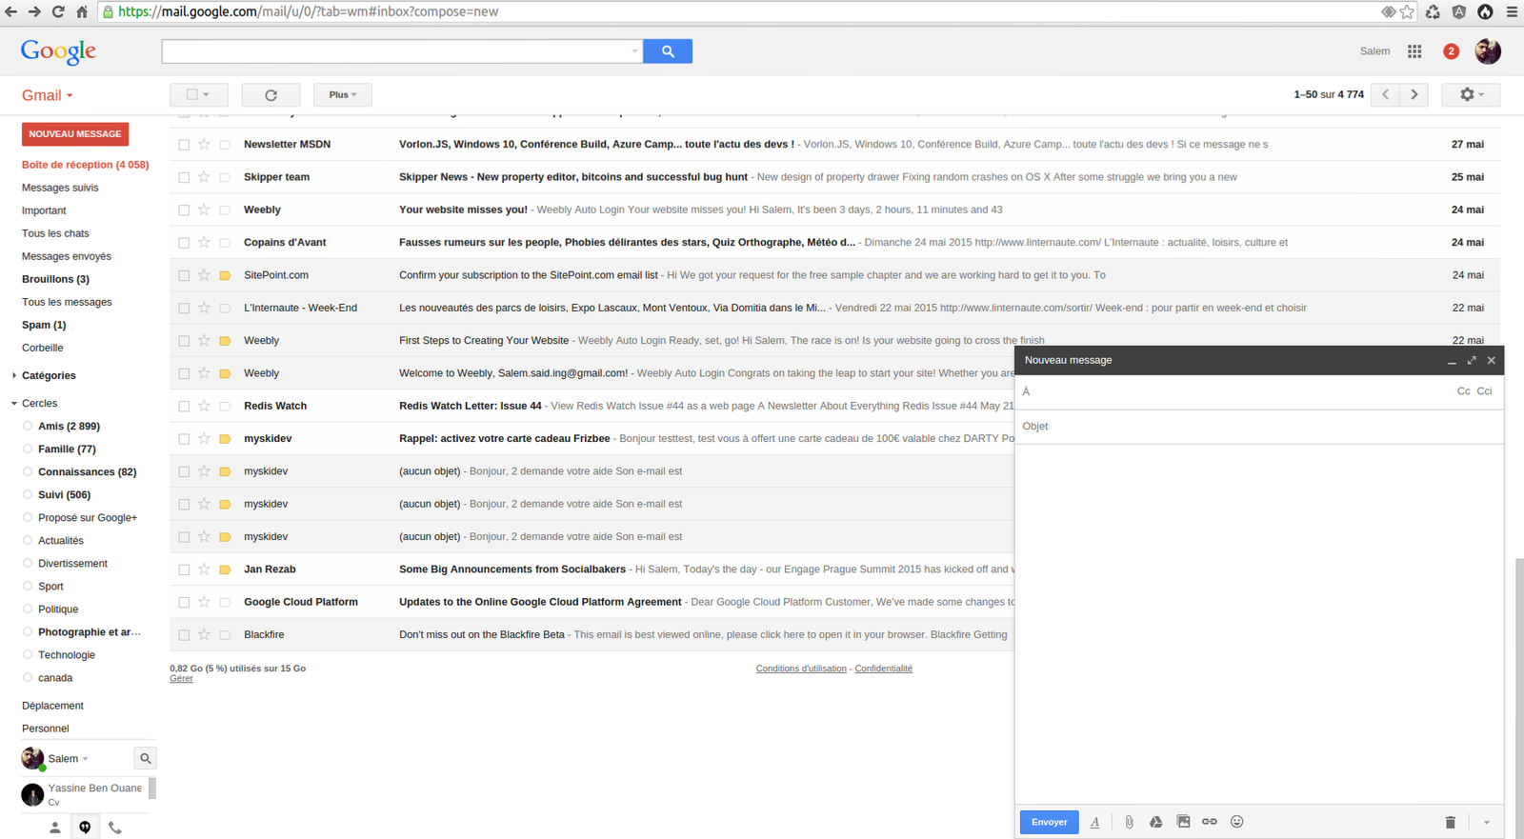Star the Skipper team email
The image size is (1524, 839).
pos(204,177)
